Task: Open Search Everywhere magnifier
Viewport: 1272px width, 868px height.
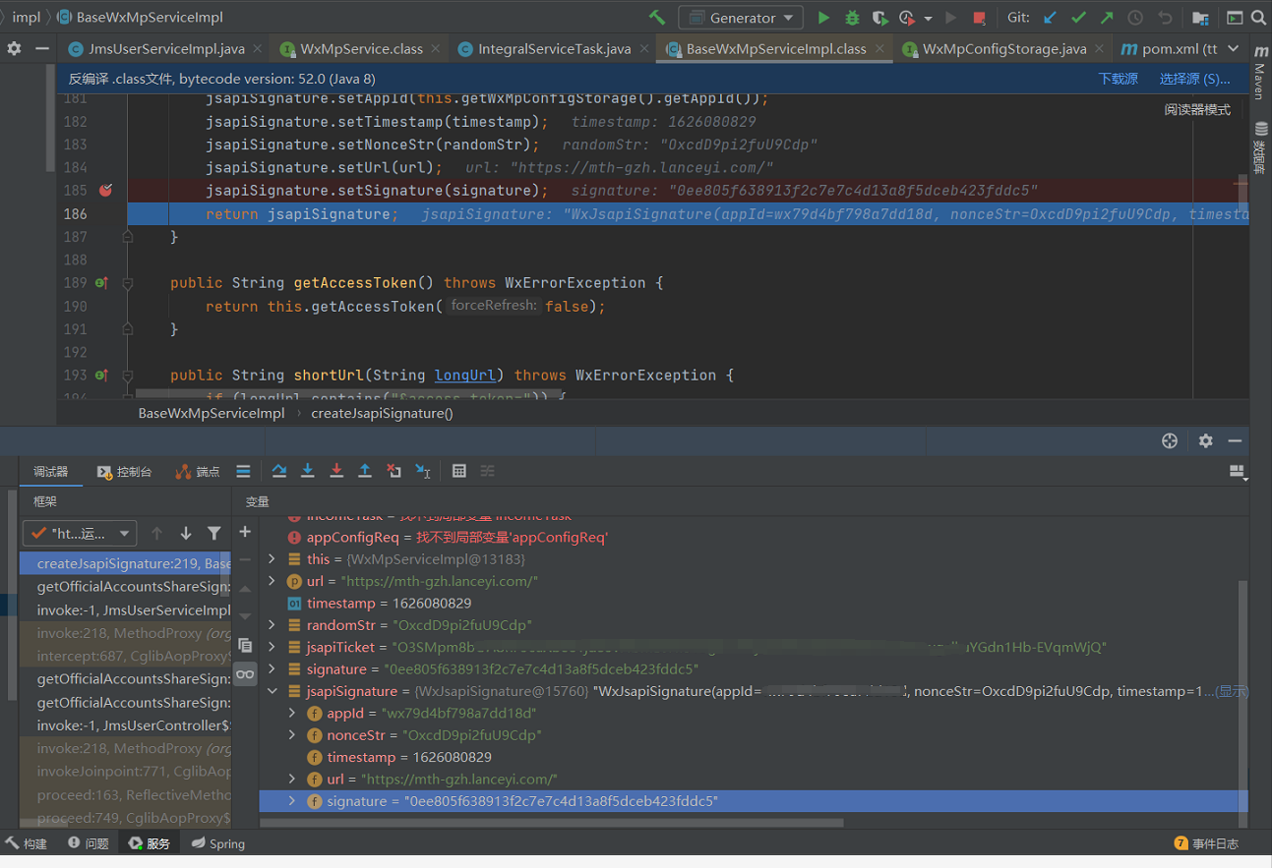Action: pyautogui.click(x=1260, y=18)
